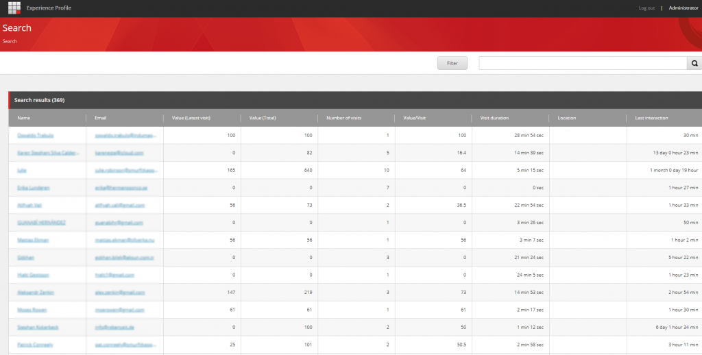Click the Value (Latest visit) column header
The width and height of the screenshot is (702, 355).
191,118
